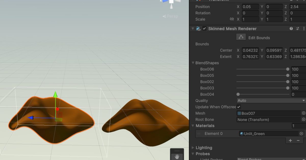Disable the Skinned Mesh Renderer component checkbox

(204, 28)
